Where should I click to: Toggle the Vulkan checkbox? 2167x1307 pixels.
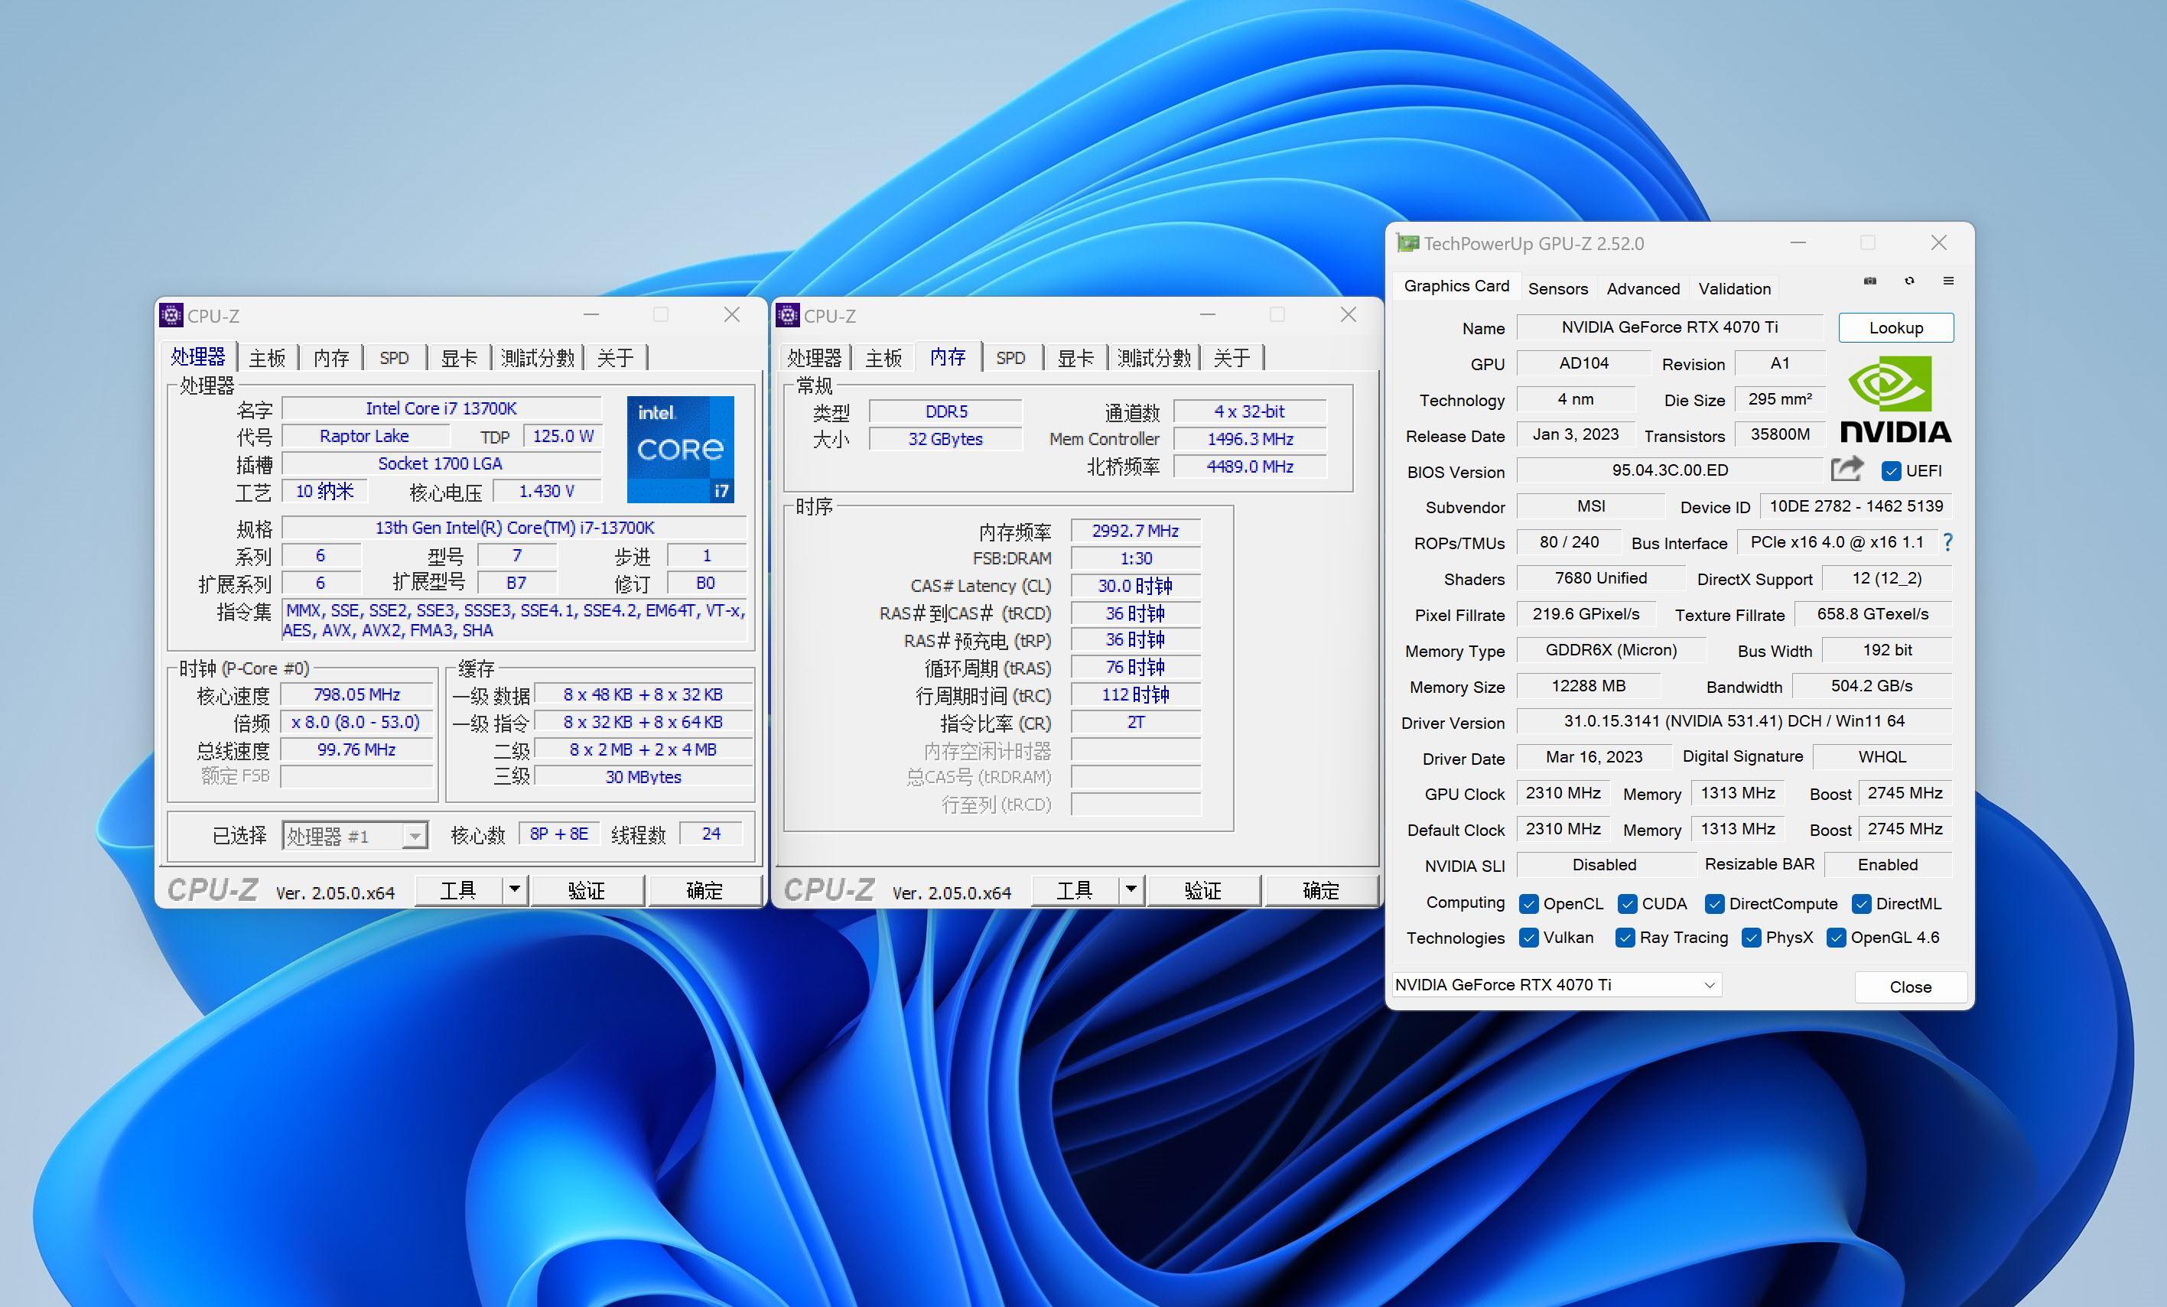click(1528, 938)
